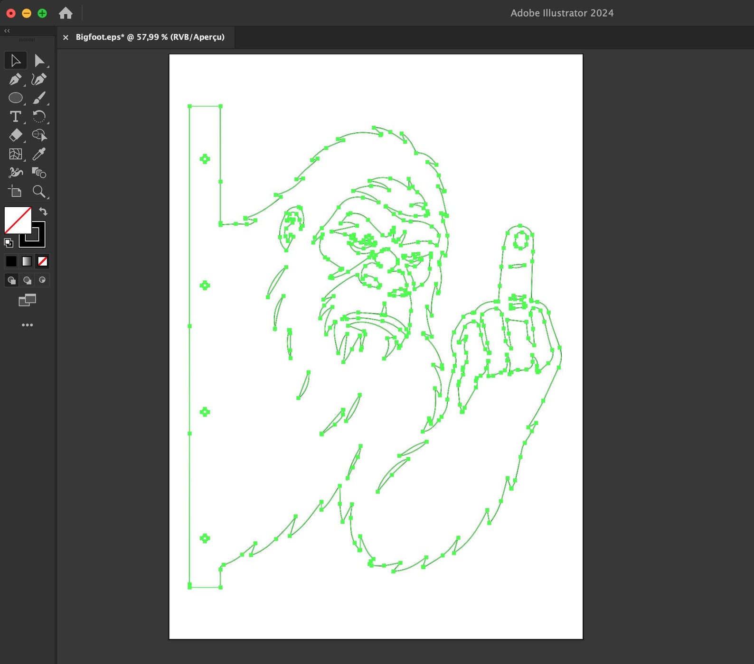Click the Fill color box
Image resolution: width=754 pixels, height=664 pixels.
[18, 220]
